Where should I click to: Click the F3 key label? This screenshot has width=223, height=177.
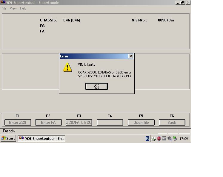(79, 116)
